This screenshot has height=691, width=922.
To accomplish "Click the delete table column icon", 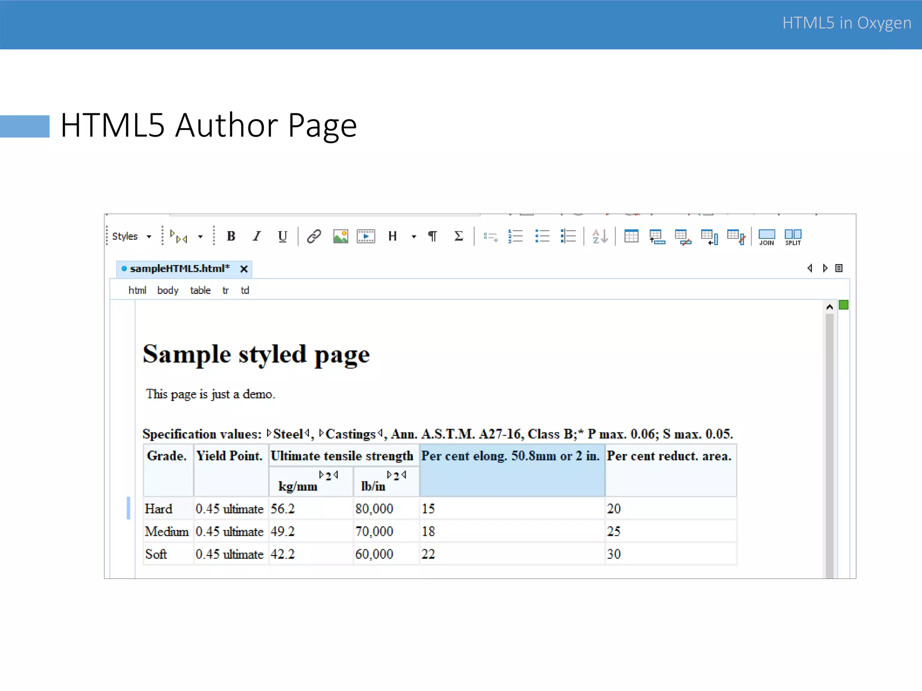I will (x=736, y=237).
